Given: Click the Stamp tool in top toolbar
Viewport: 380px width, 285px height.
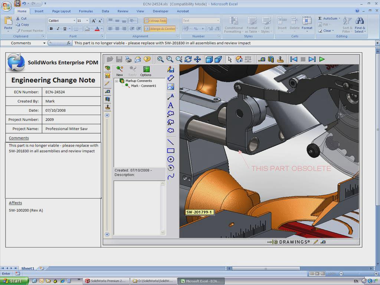Looking at the screenshot, I should click(x=281, y=59).
